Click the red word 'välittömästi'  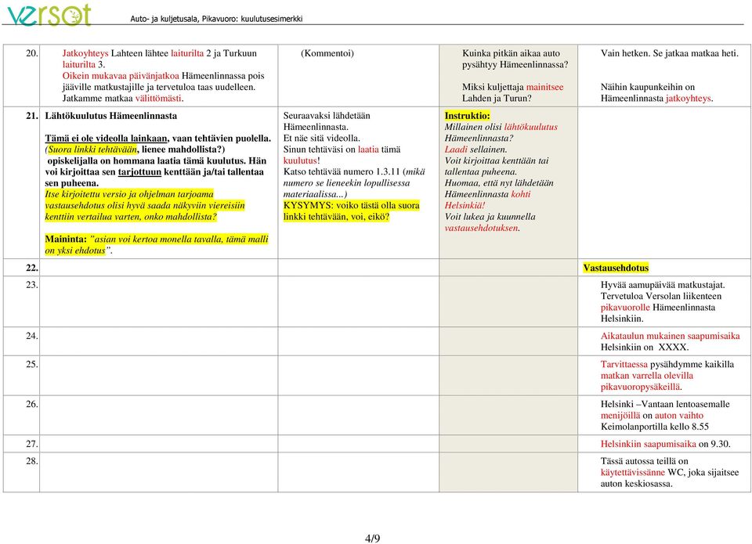click(x=159, y=99)
